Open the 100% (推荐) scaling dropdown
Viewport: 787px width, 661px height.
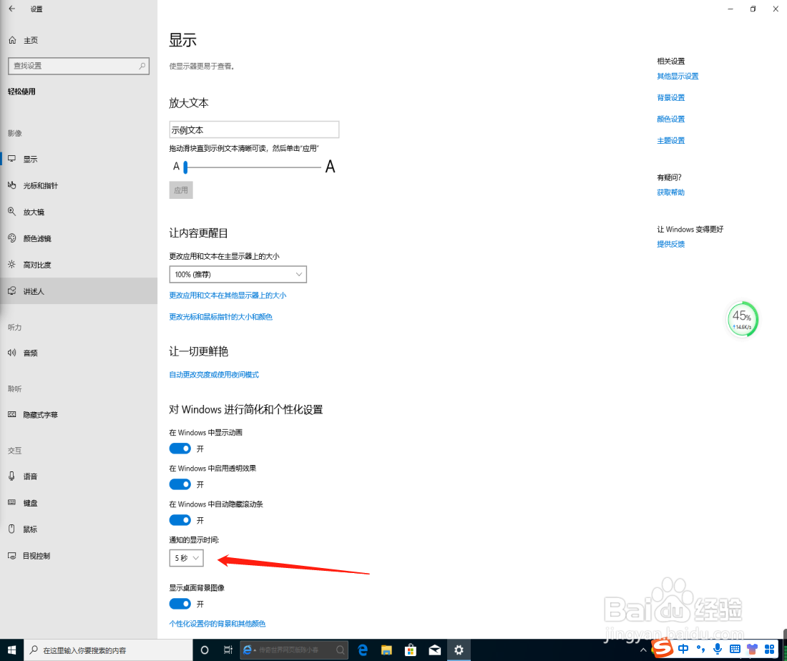pos(238,275)
